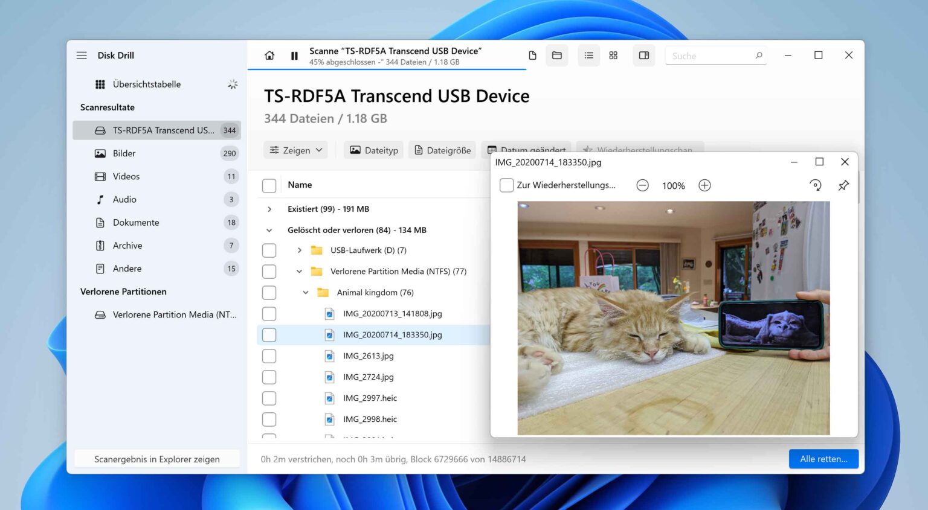Check the IMG_2724.jpg checkbox
This screenshot has width=928, height=510.
269,377
